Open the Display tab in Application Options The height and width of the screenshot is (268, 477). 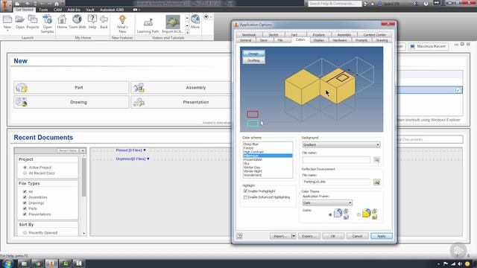pos(318,40)
